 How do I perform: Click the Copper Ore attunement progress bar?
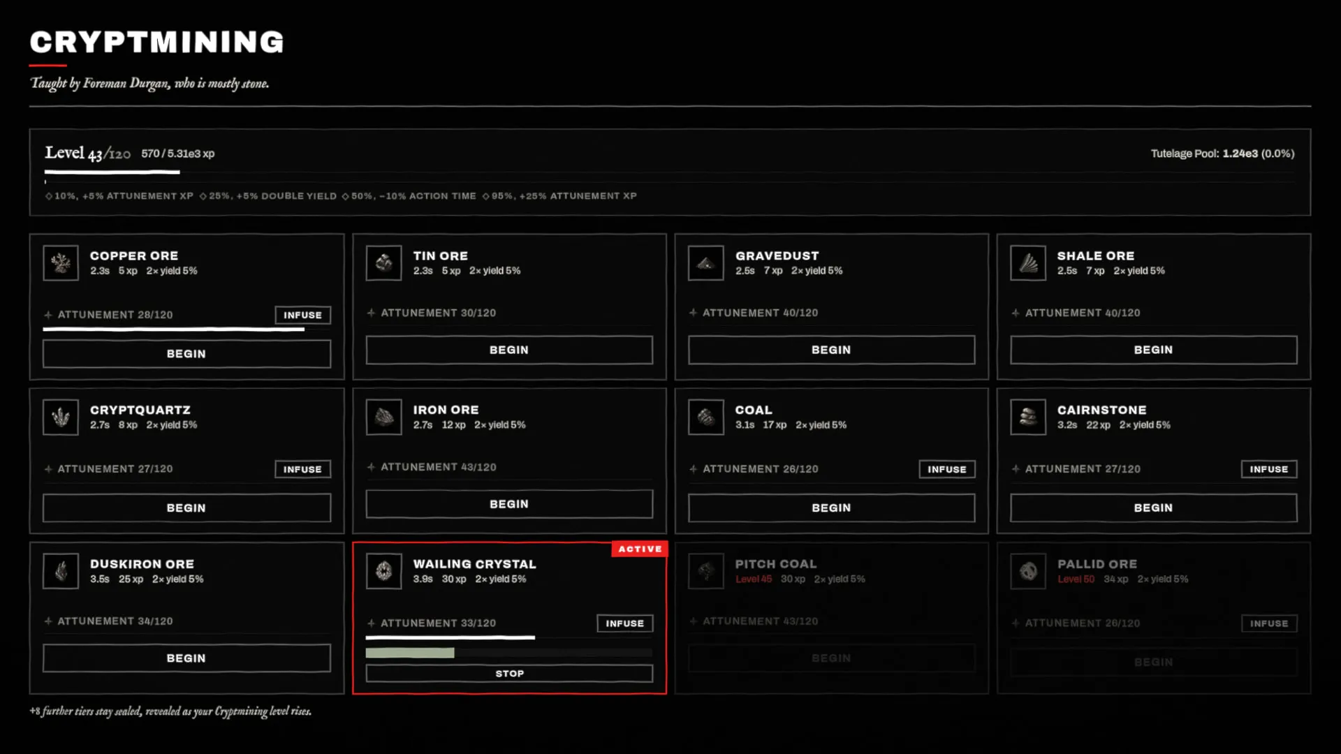[186, 330]
